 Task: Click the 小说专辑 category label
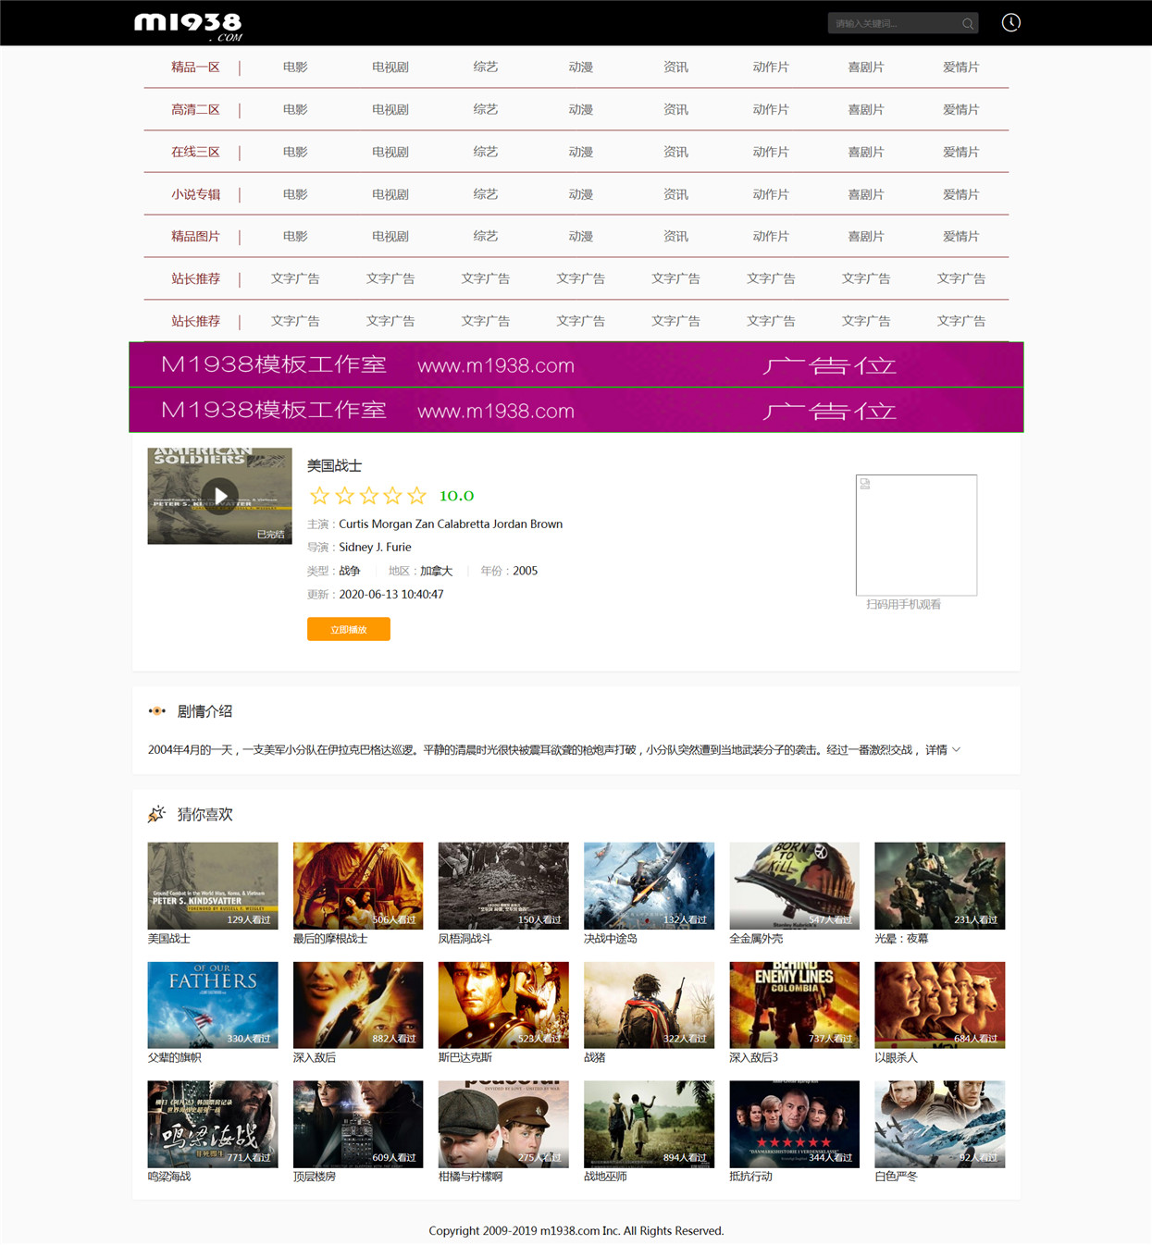coord(195,194)
